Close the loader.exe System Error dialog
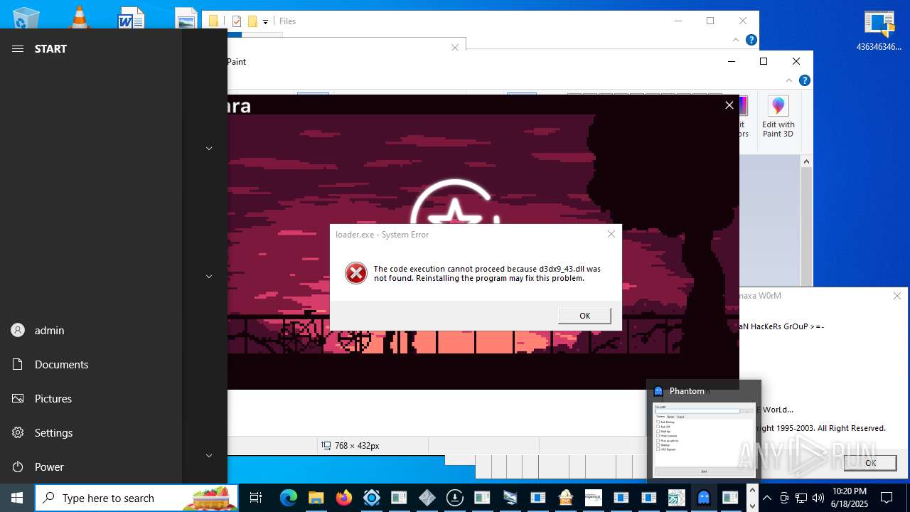The image size is (910, 512). [x=611, y=234]
